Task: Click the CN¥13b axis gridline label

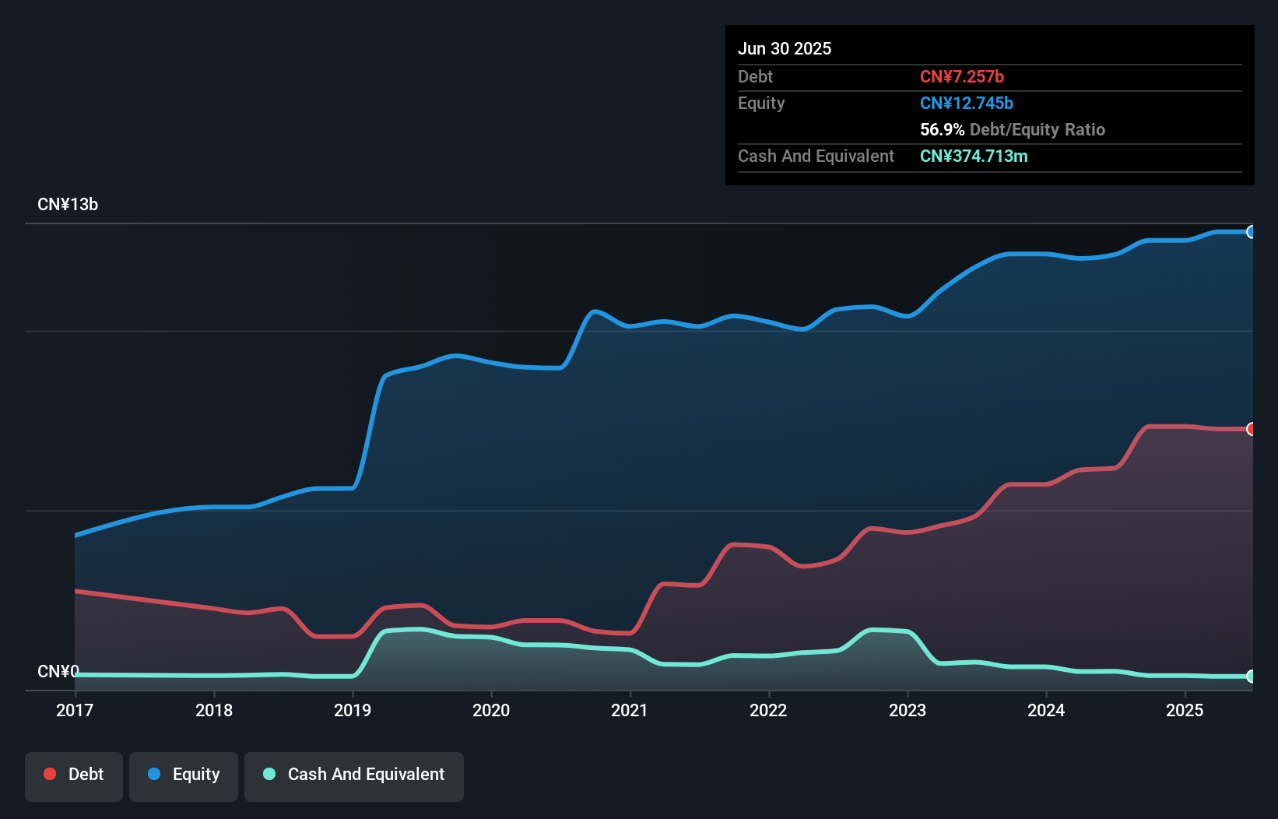Action: [x=68, y=204]
